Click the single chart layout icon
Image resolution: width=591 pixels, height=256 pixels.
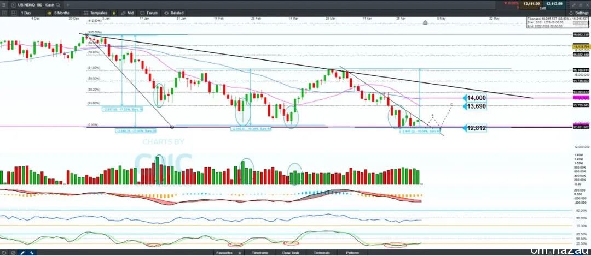4,13
